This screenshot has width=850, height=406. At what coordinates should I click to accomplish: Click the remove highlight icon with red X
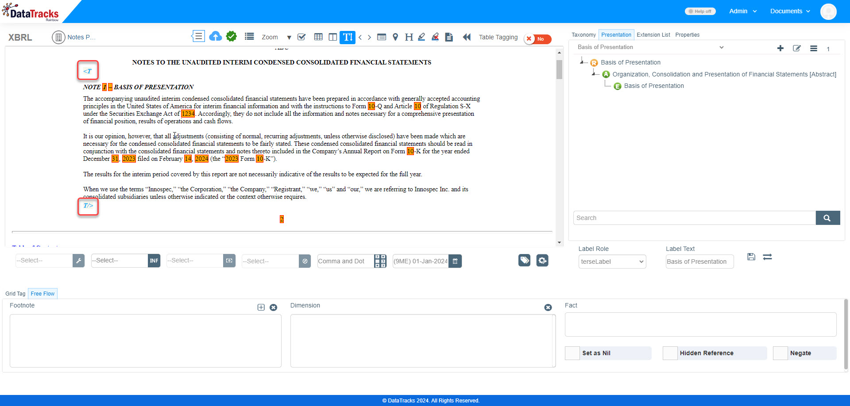(435, 37)
